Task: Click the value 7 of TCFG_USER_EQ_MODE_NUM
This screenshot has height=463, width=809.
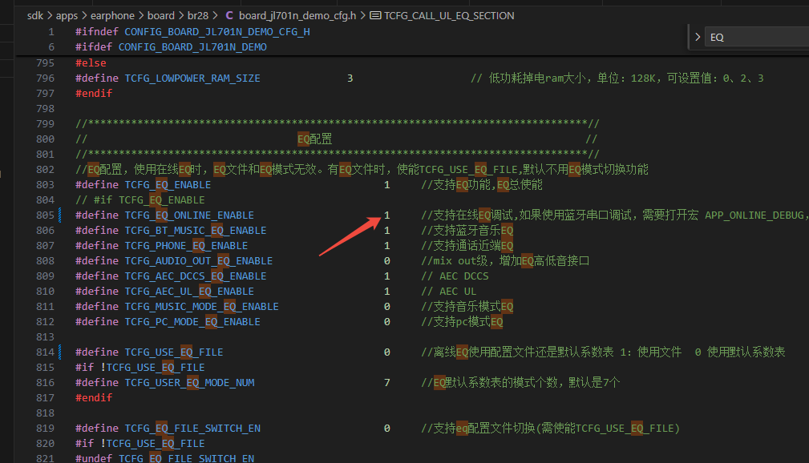Action: pyautogui.click(x=387, y=383)
